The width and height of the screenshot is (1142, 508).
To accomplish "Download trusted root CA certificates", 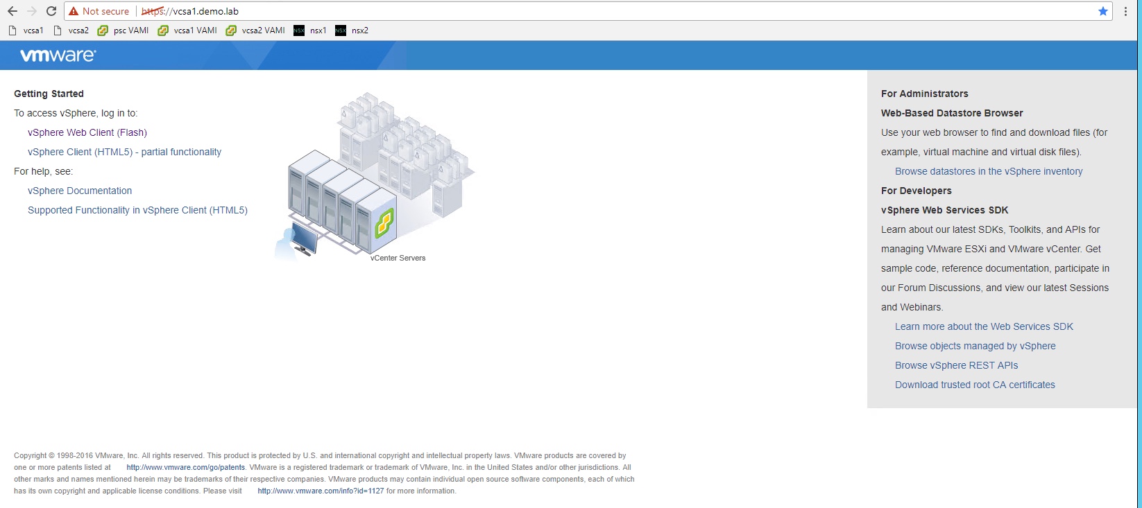I will click(974, 385).
